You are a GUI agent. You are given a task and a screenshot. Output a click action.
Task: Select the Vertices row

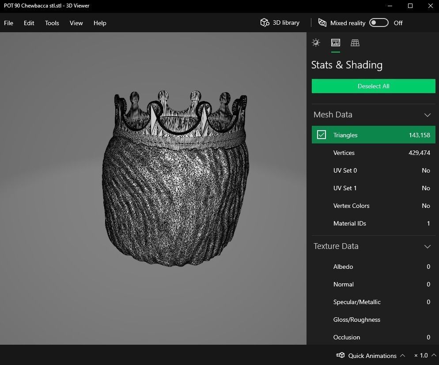[374, 153]
